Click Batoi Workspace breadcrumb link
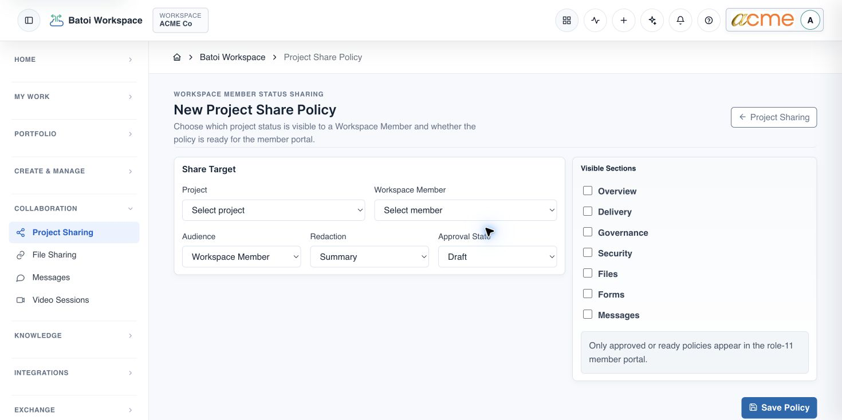Viewport: 842px width, 420px height. tap(233, 57)
